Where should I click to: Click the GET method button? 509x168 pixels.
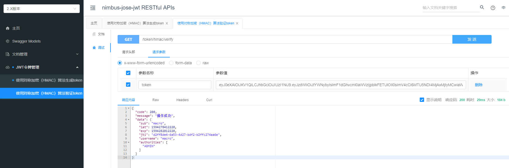pos(128,39)
